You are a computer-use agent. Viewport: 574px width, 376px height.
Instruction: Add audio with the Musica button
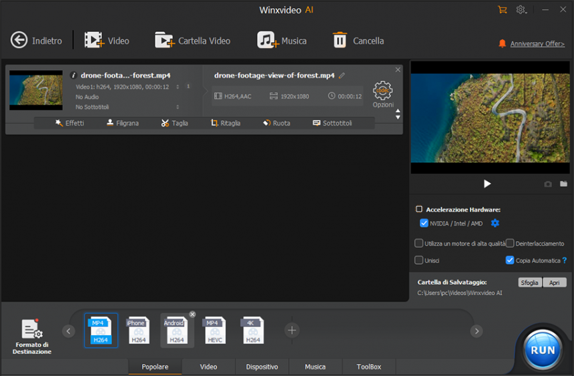[282, 40]
